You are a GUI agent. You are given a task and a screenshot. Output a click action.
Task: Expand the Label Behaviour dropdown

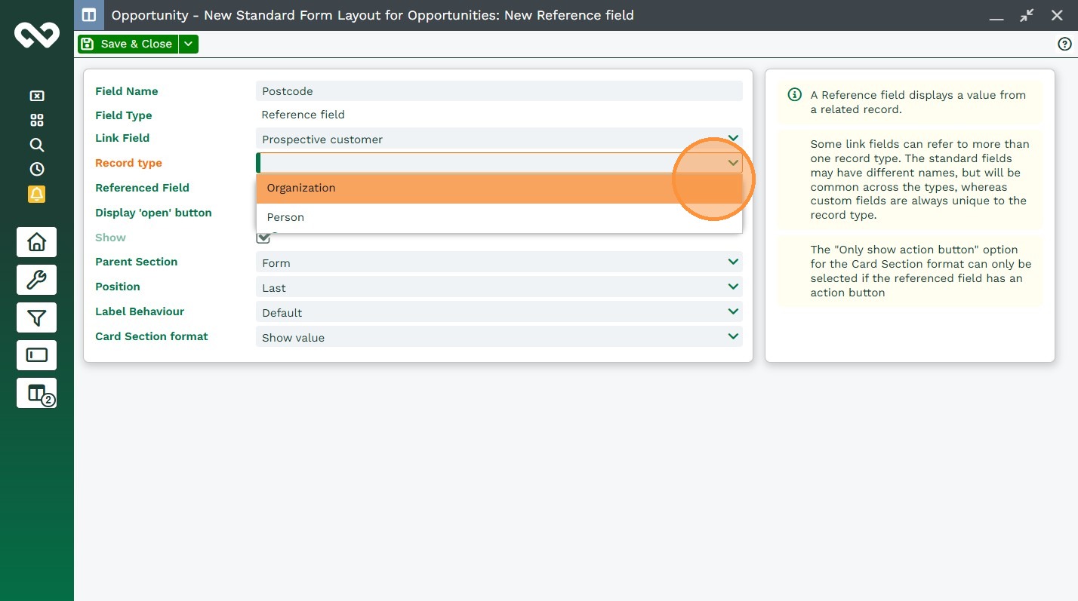tap(498, 312)
